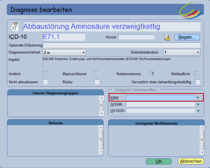Toggle the Risiko checkbox
Image resolution: width=210 pixels, height=168 pixels.
tap(97, 82)
